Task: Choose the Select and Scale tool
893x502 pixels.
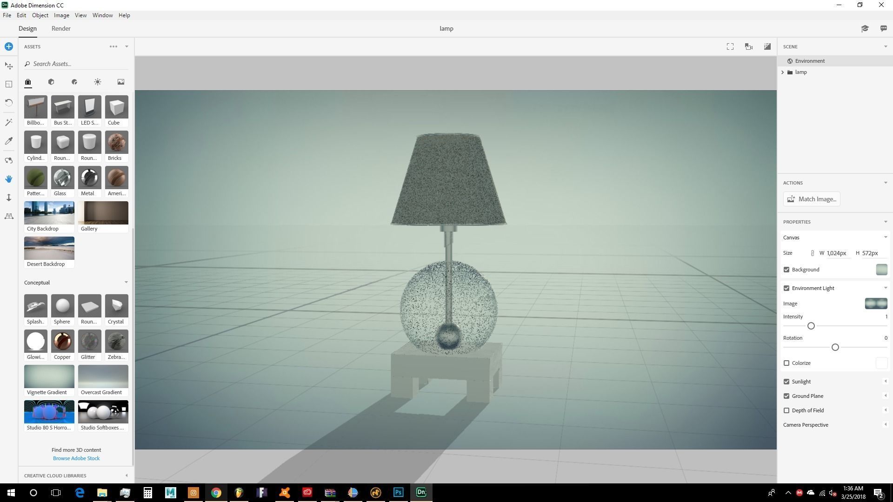Action: pyautogui.click(x=9, y=84)
